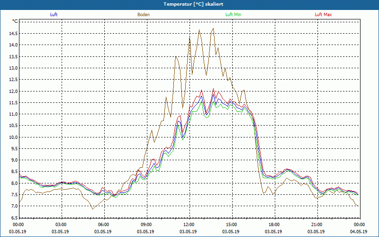379x237 pixels.
Task: Select the 12,5 y-axis value
Action: [x=13, y=80]
